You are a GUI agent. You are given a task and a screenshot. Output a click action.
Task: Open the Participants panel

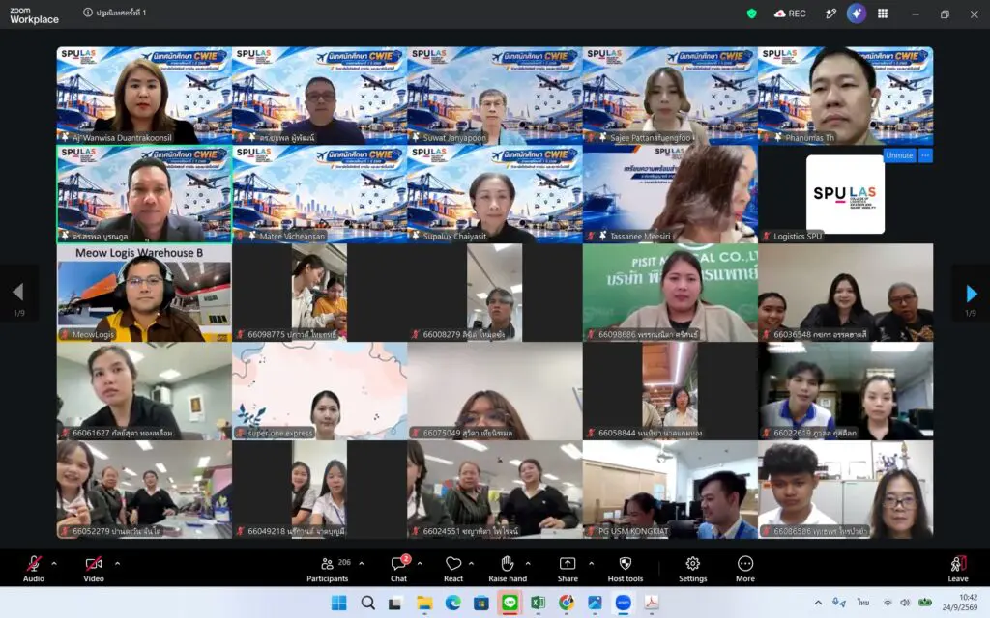[327, 569]
